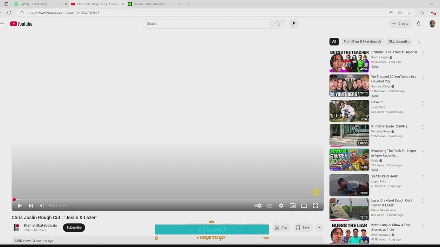Play the video
Screen dimensions: 440x247
point(20,205)
